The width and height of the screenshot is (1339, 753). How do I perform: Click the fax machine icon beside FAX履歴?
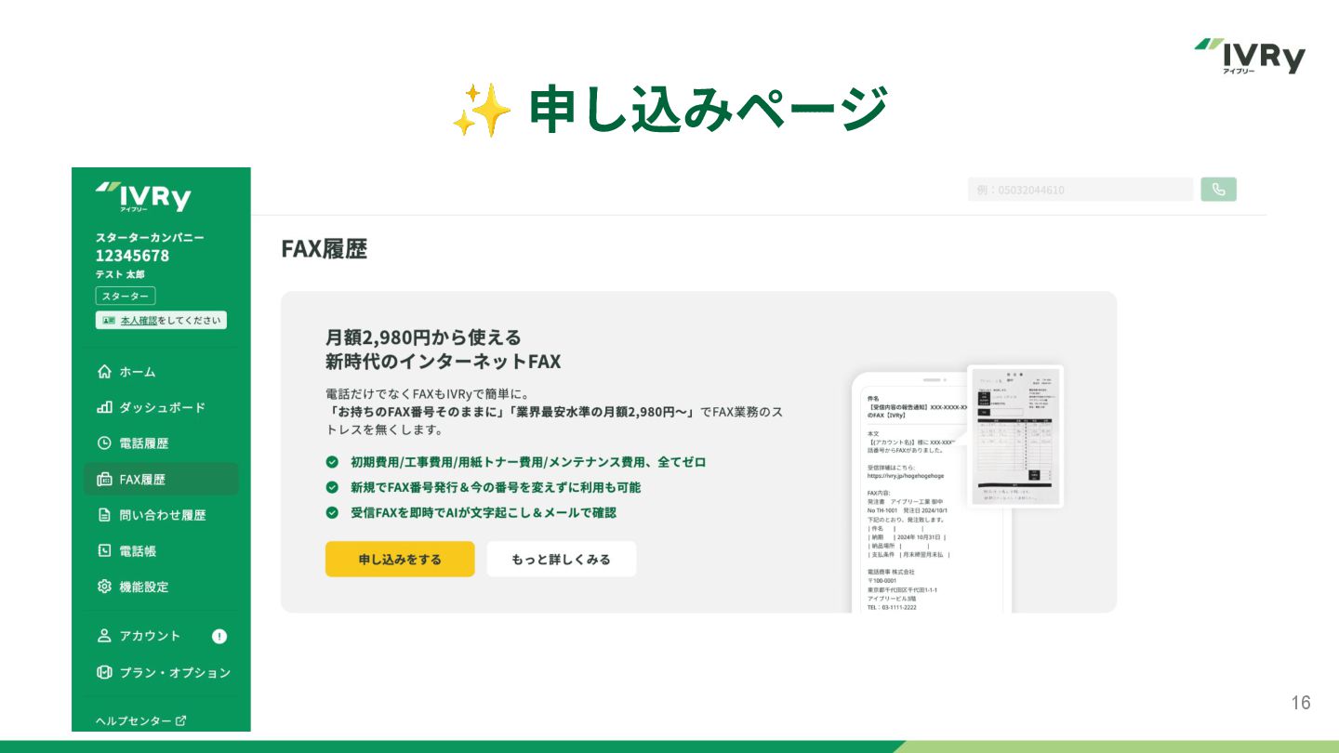click(104, 480)
